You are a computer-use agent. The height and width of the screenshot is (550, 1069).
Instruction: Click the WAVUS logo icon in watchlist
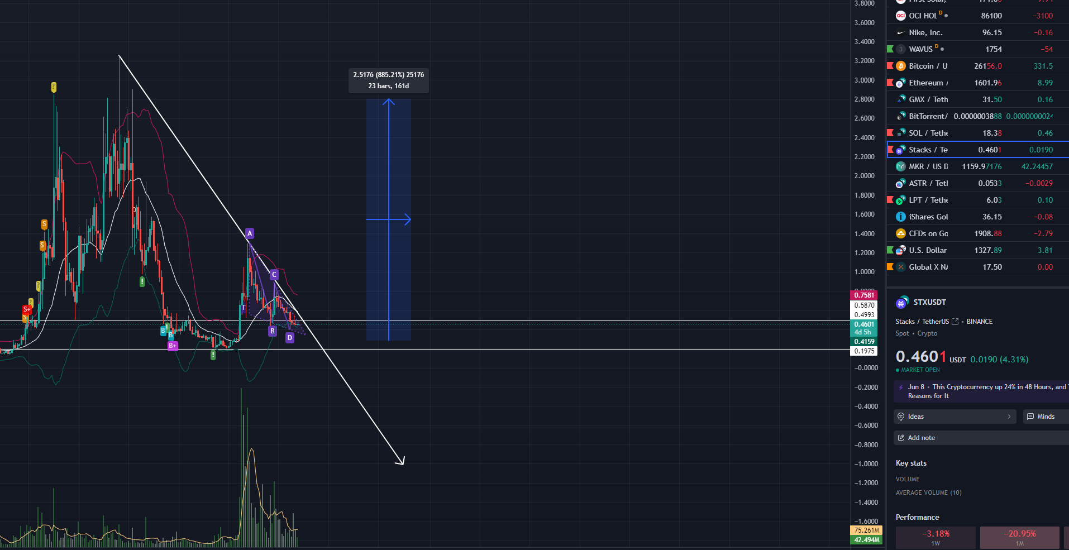click(x=900, y=49)
